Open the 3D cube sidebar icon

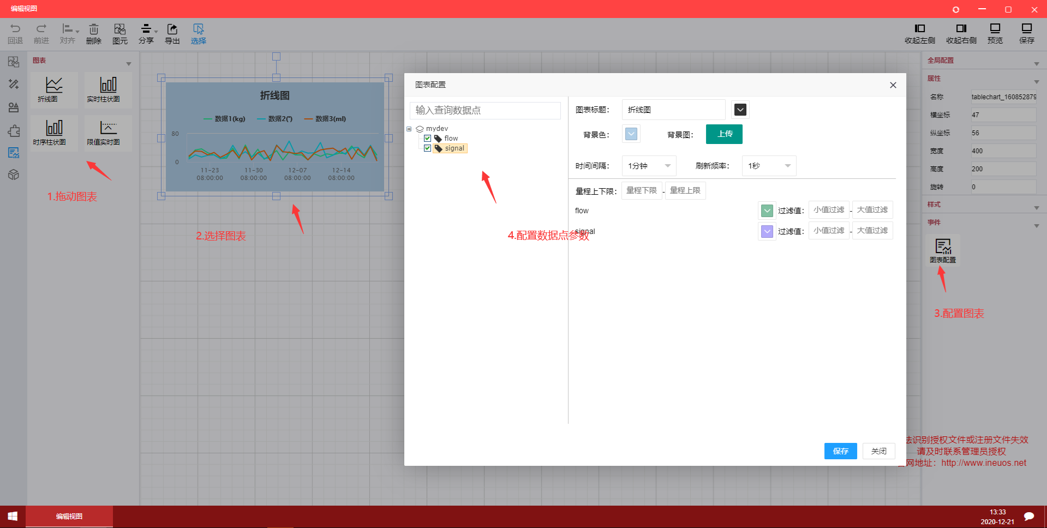(x=14, y=175)
